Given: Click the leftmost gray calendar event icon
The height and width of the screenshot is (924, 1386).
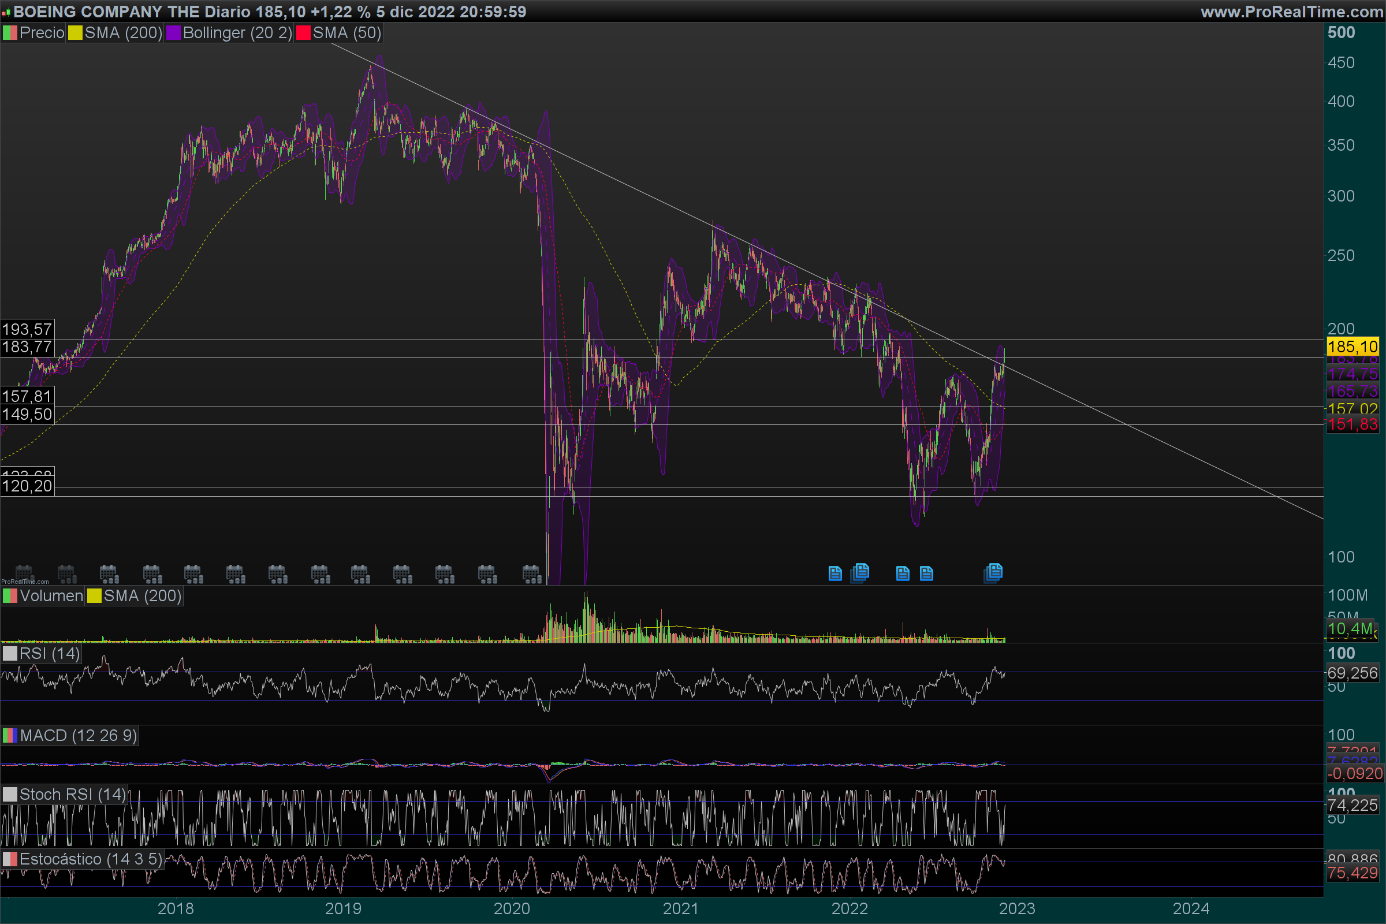Looking at the screenshot, I should pyautogui.click(x=24, y=572).
